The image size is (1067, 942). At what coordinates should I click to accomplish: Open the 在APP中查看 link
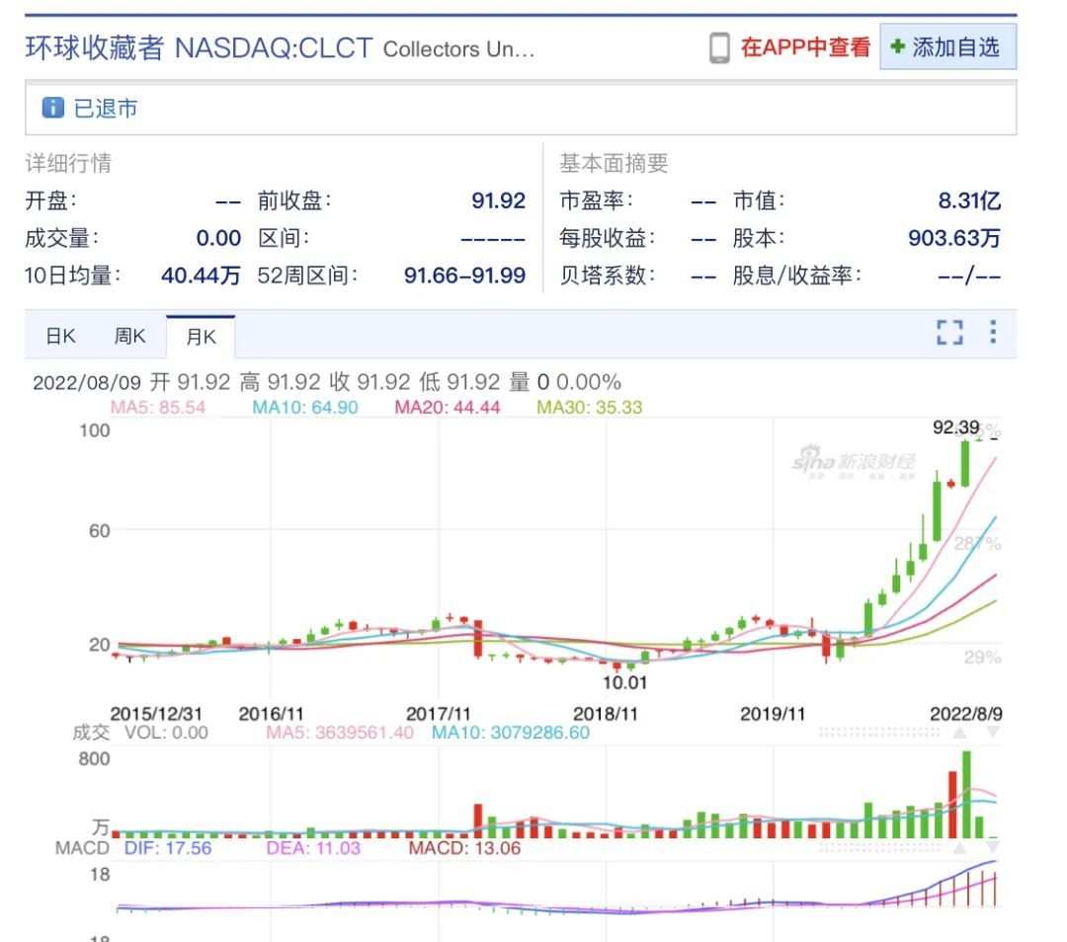[805, 47]
